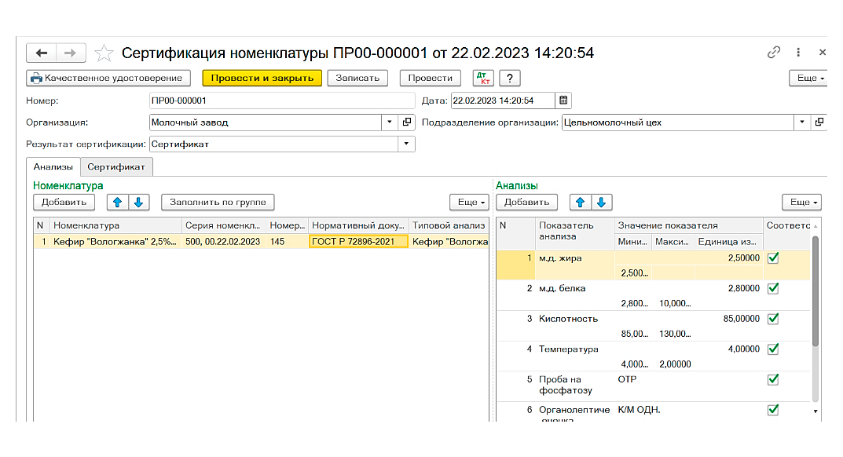This screenshot has width=843, height=457.
Task: Click into the Дата input field
Action: (503, 101)
